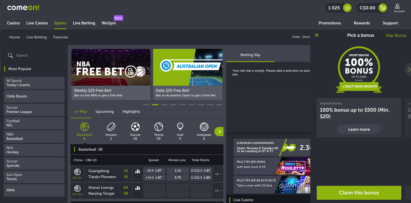
Task: Open the Quantum Blackjack promo
Action: (272, 184)
